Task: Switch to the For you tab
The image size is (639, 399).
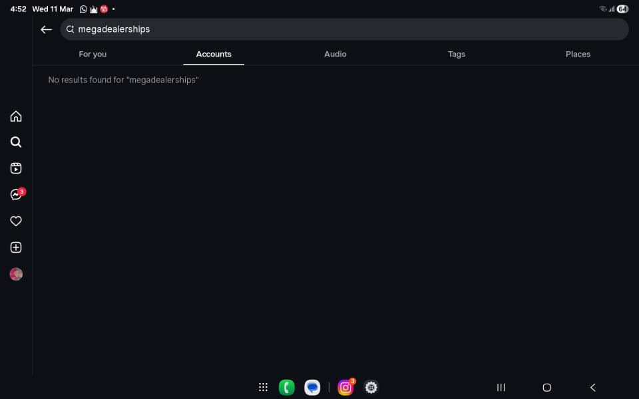Action: pyautogui.click(x=93, y=54)
